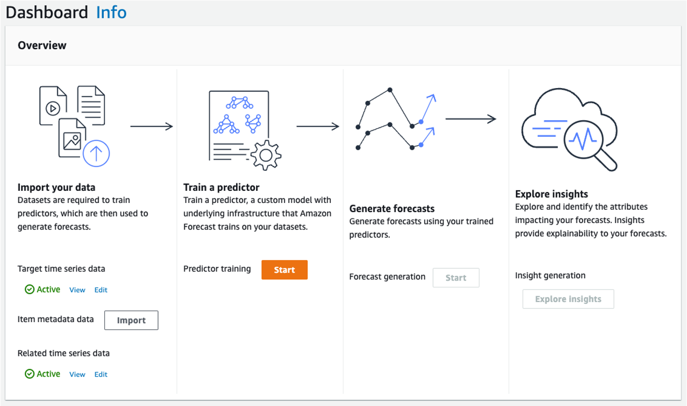Start Predictor training
The height and width of the screenshot is (406, 687).
(x=284, y=269)
